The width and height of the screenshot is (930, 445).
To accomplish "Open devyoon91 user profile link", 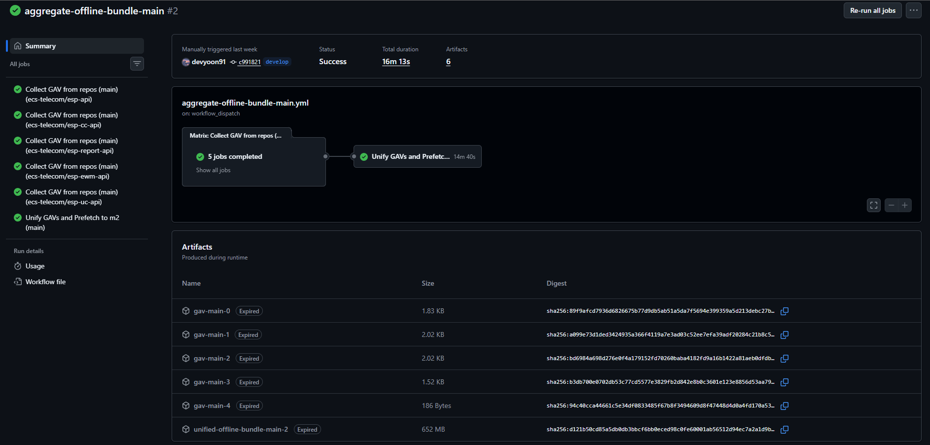I will pos(209,62).
